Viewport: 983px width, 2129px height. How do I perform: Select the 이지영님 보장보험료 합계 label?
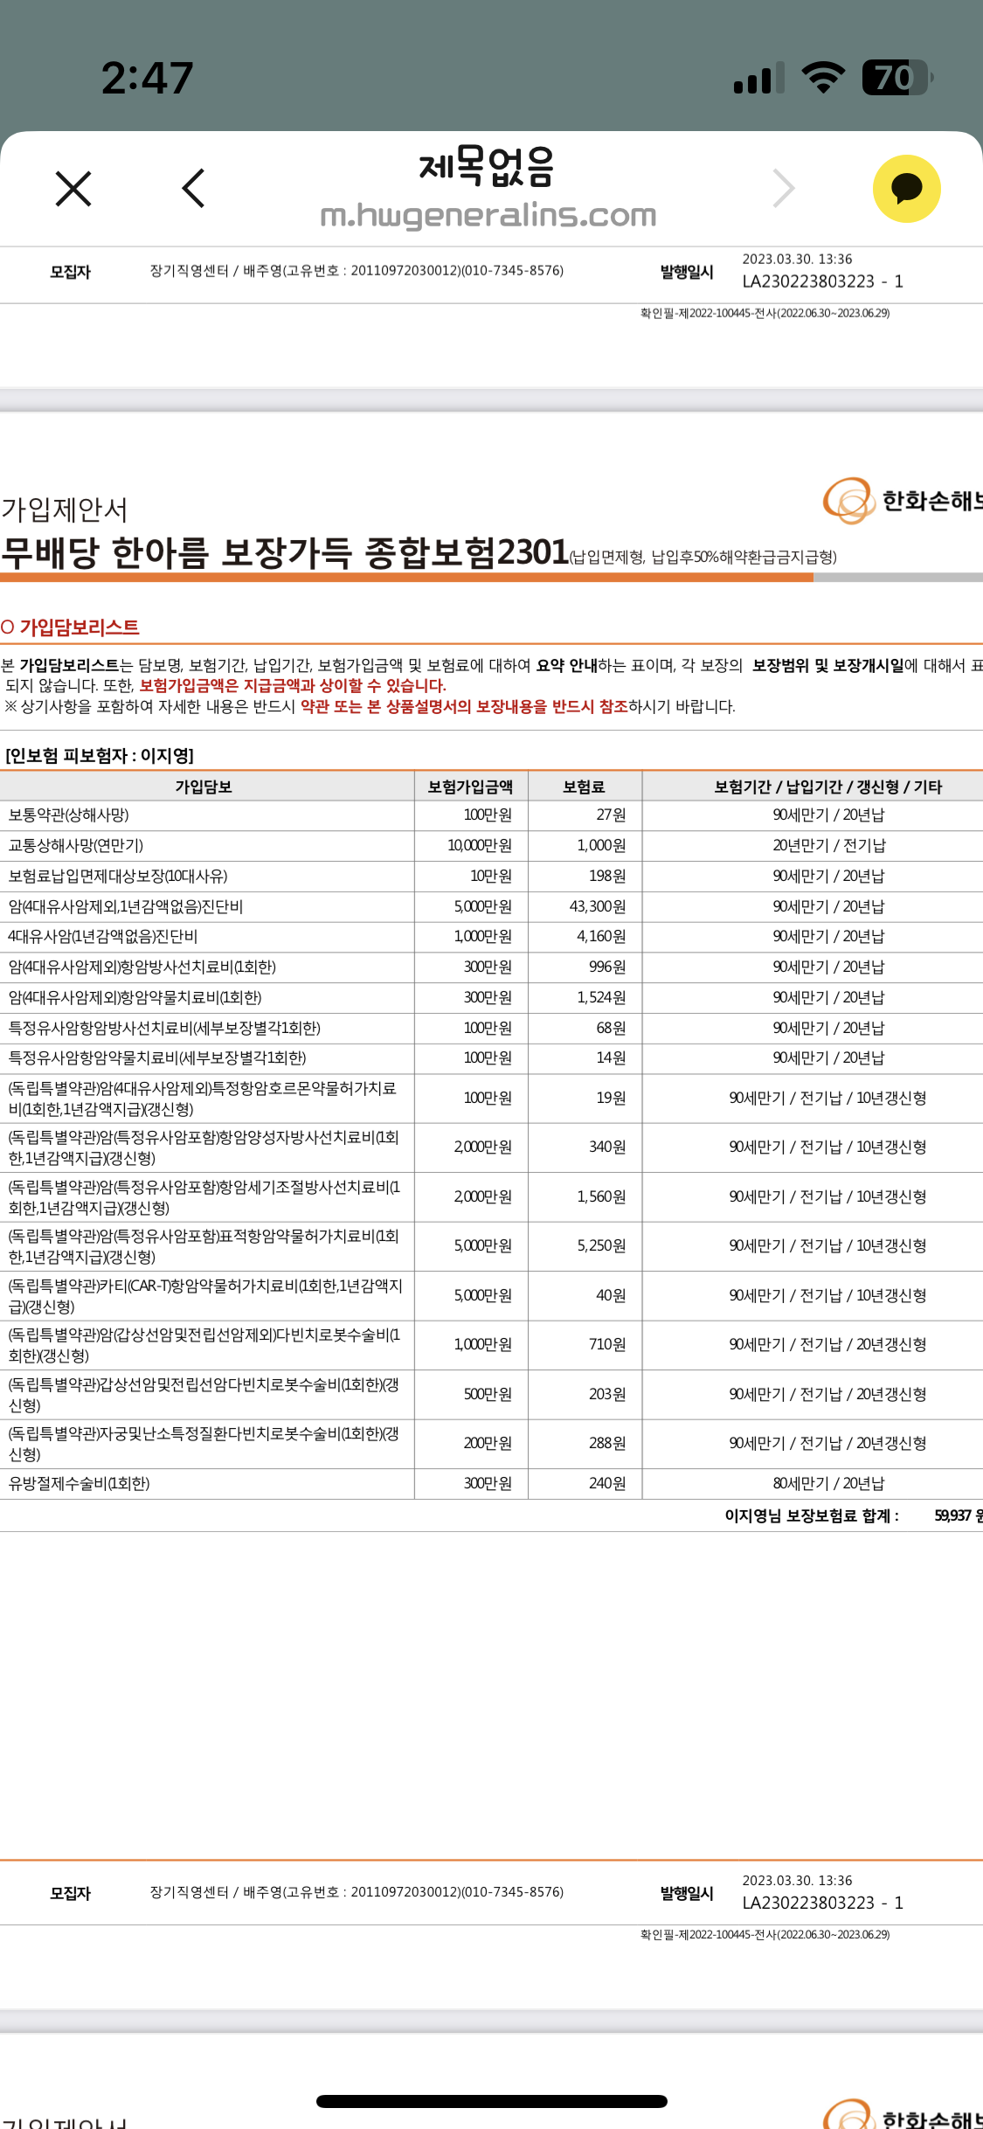click(x=812, y=1516)
